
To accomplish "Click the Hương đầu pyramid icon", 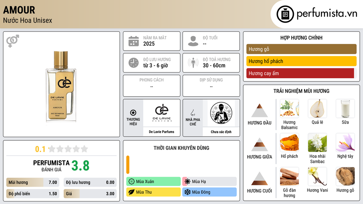I will tap(259, 110).
